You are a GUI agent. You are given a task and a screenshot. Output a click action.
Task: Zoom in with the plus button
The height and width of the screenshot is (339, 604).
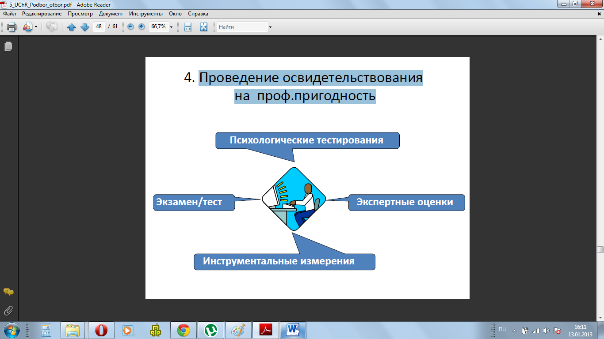click(141, 26)
